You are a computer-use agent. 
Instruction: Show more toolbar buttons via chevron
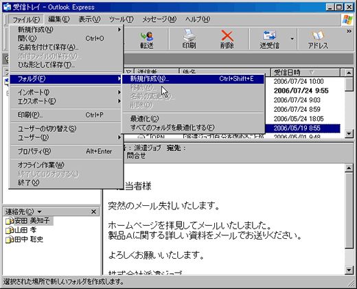tap(349, 31)
